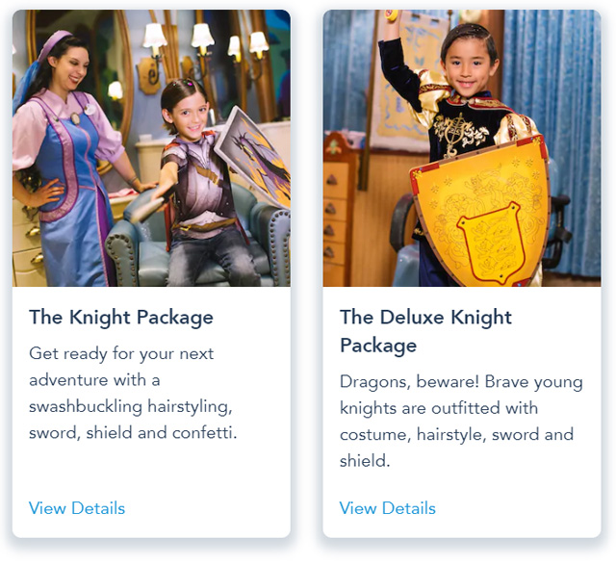Click the yellow shield in the Deluxe photo
Viewport: 616px width, 565px height.
(479, 210)
